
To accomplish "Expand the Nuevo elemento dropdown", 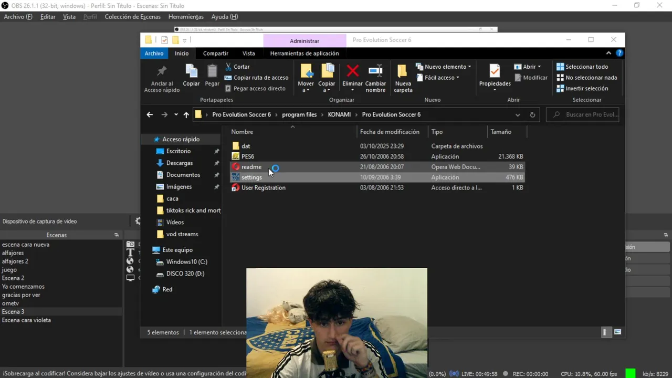I will click(x=444, y=67).
